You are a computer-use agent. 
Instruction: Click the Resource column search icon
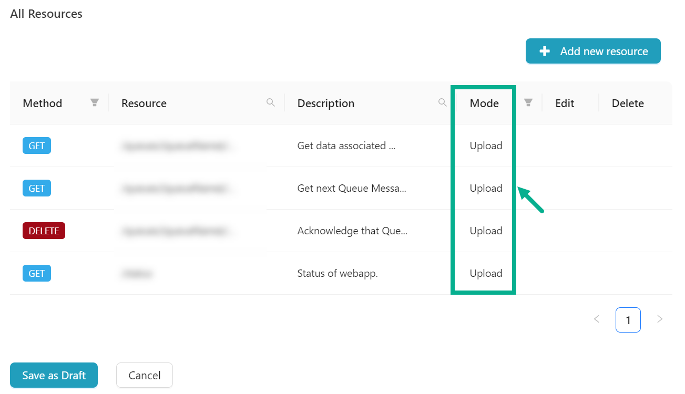point(271,102)
